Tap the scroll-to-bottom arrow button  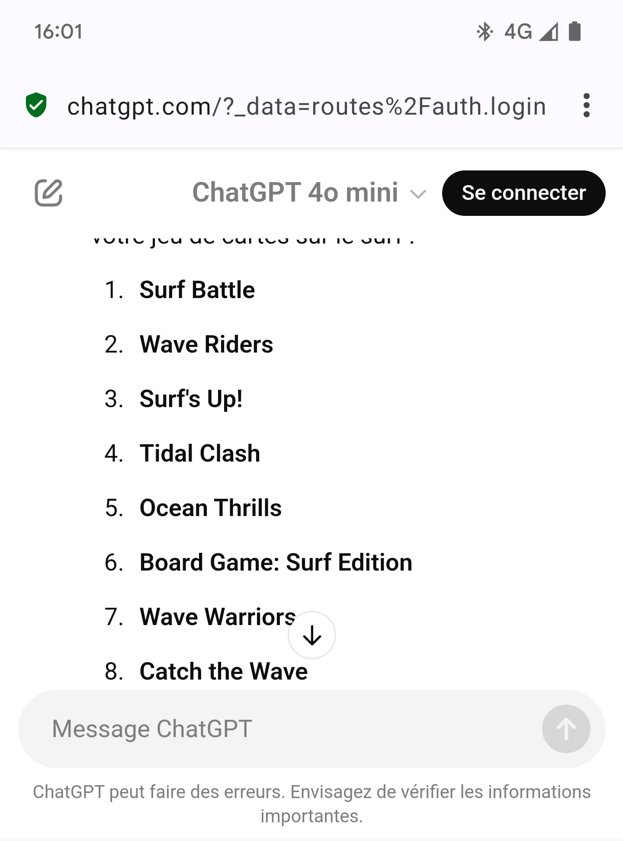tap(311, 635)
